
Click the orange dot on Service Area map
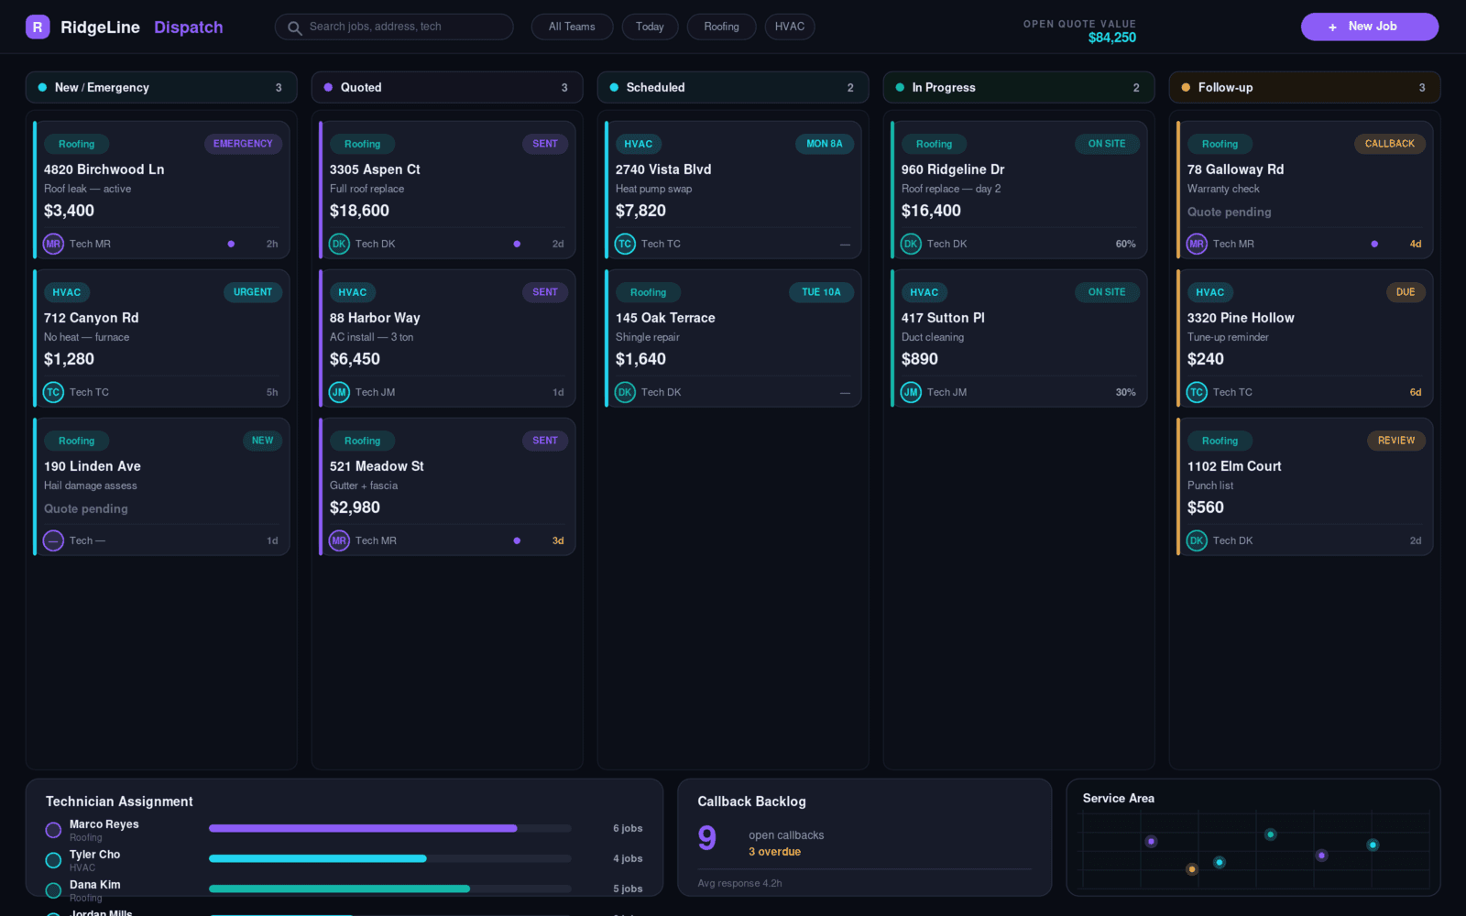(1192, 868)
